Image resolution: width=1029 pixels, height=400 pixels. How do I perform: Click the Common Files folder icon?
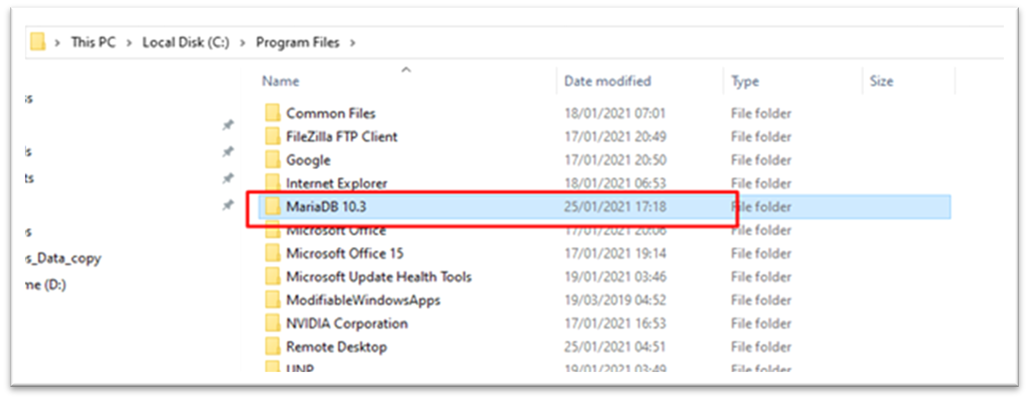pos(272,113)
